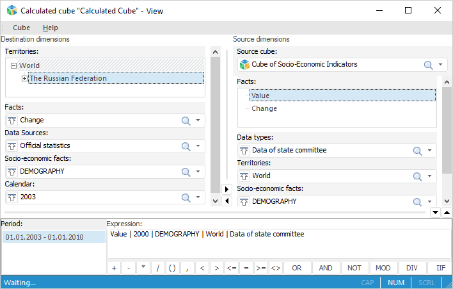The width and height of the screenshot is (453, 289).
Task: Click the magnifier in the Calendar field
Action: coord(186,197)
